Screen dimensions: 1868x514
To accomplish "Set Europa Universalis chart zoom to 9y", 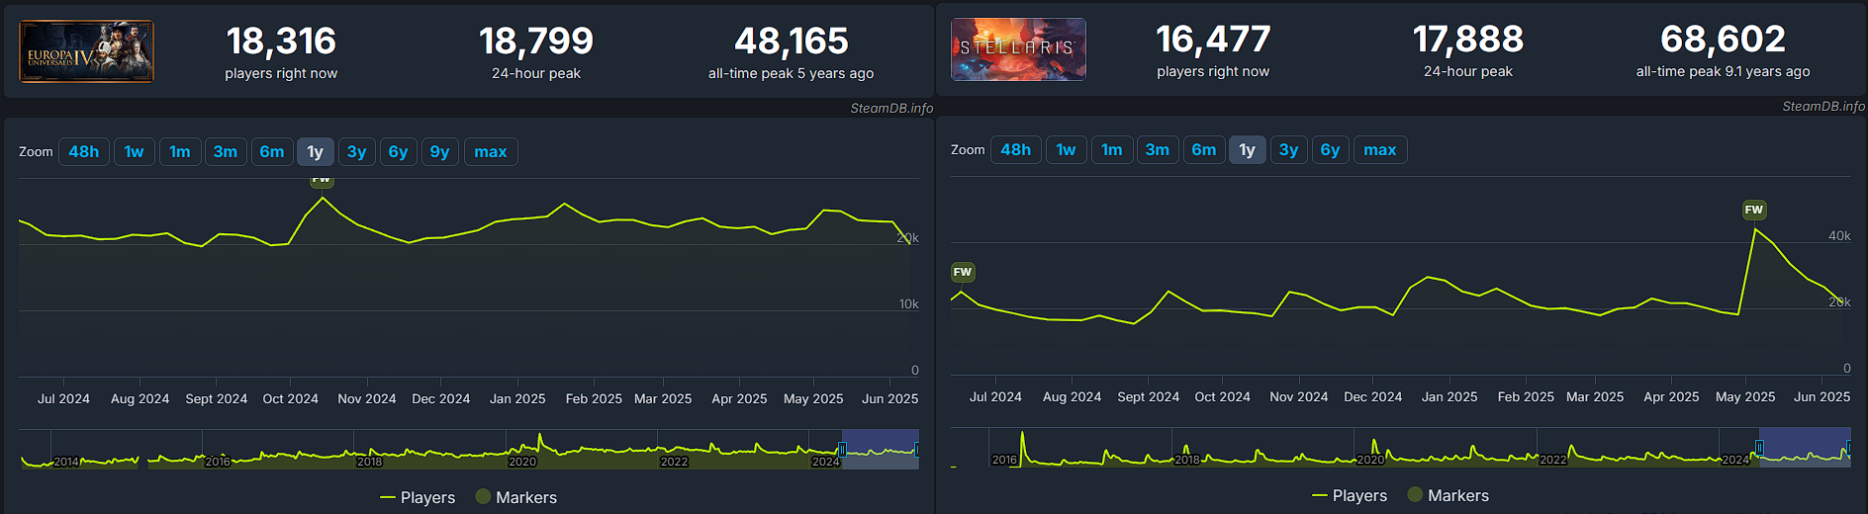I will click(x=440, y=151).
